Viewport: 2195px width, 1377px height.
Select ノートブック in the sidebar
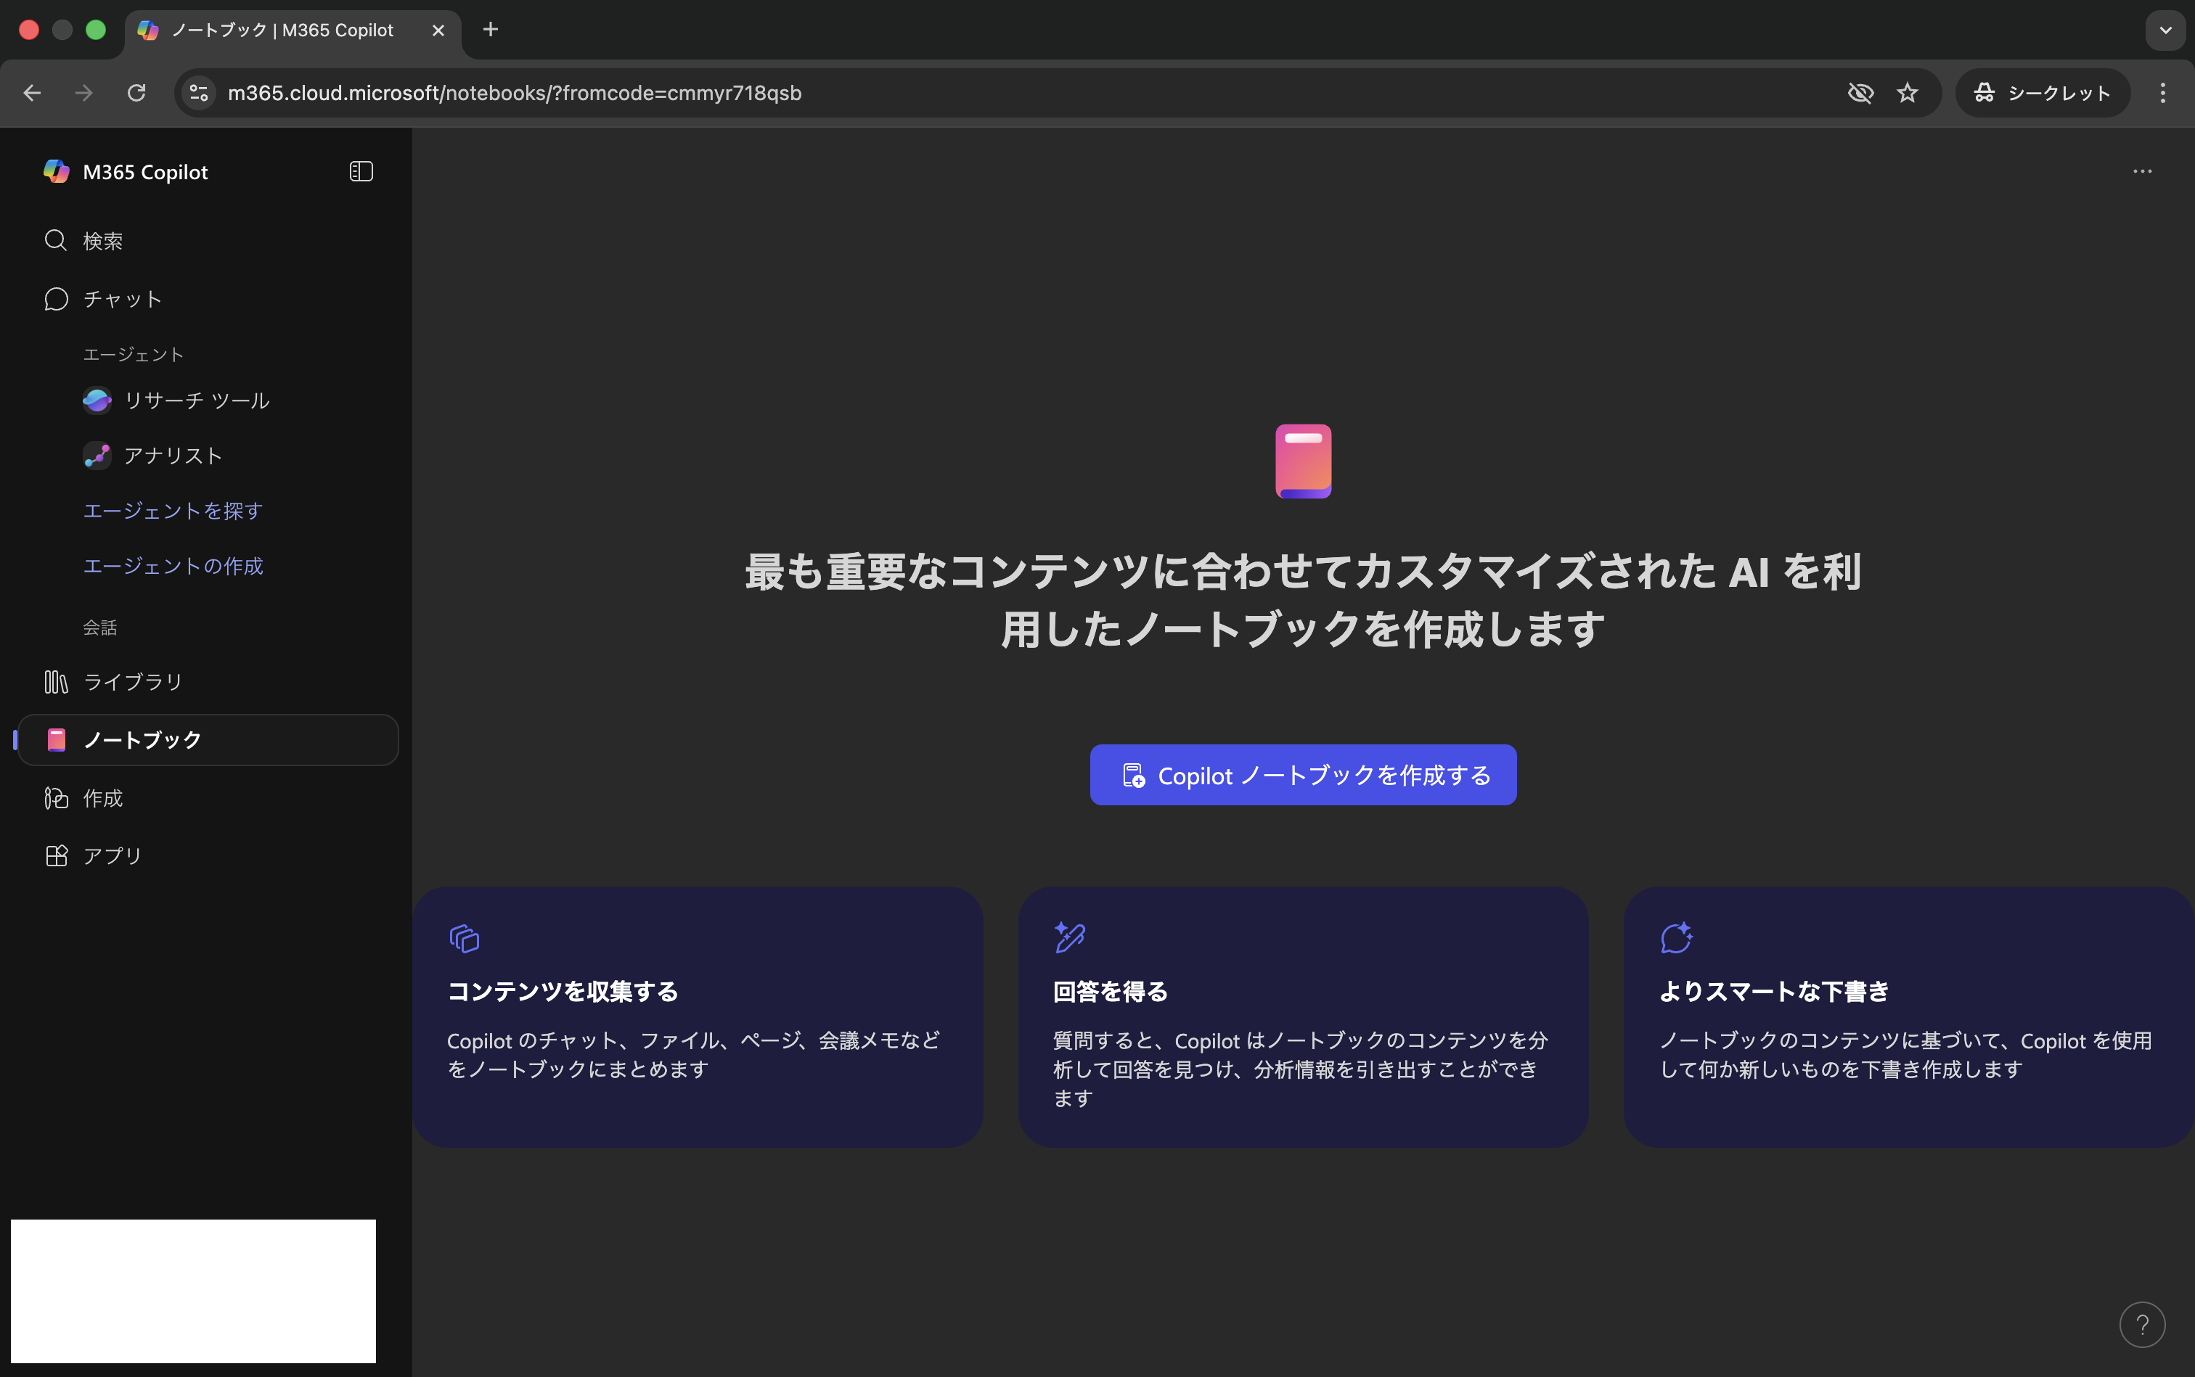click(142, 739)
